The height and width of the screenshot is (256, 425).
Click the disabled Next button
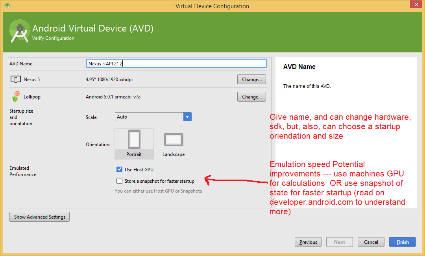(x=339, y=242)
